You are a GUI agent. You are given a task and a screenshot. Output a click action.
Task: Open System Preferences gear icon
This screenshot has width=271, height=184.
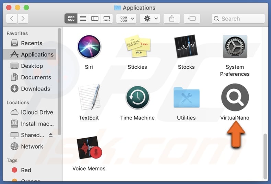pos(235,46)
